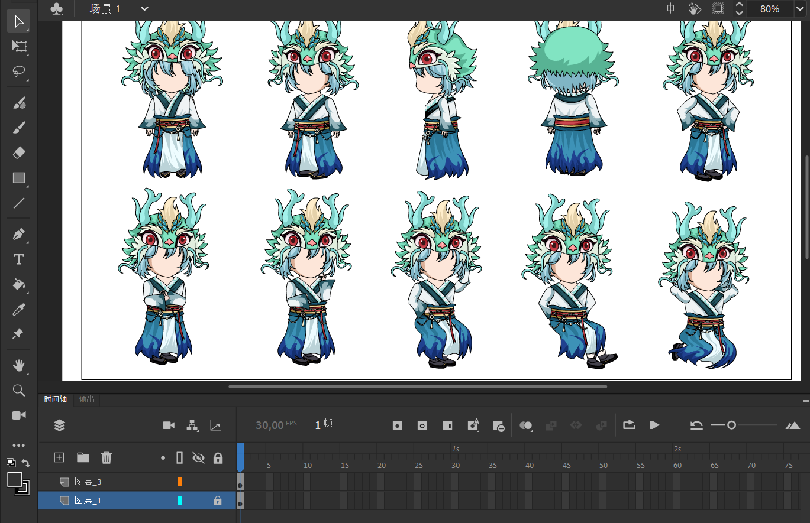Lock all layers in header
The image size is (810, 523).
(x=218, y=458)
